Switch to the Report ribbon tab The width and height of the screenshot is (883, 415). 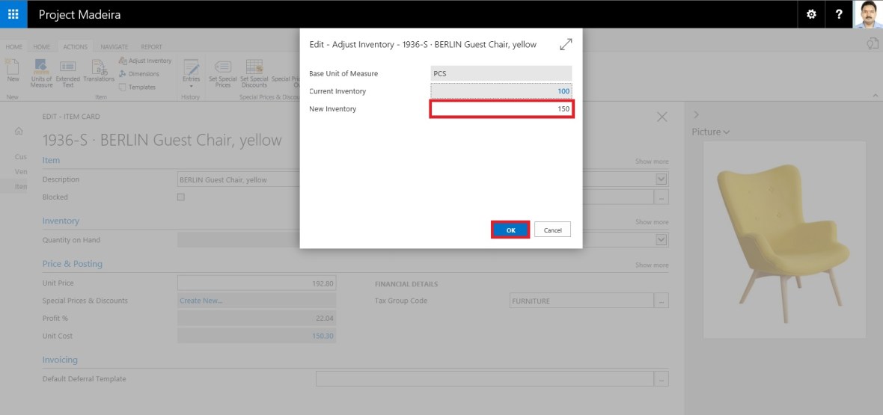151,46
